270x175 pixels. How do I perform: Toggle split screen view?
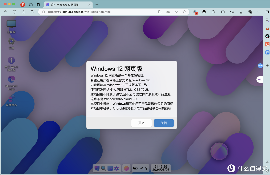223,12
